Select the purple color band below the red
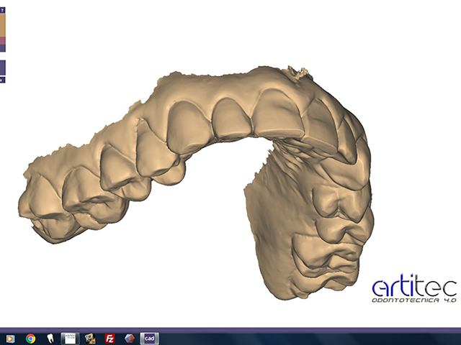This screenshot has width=461, height=345. pos(2,48)
